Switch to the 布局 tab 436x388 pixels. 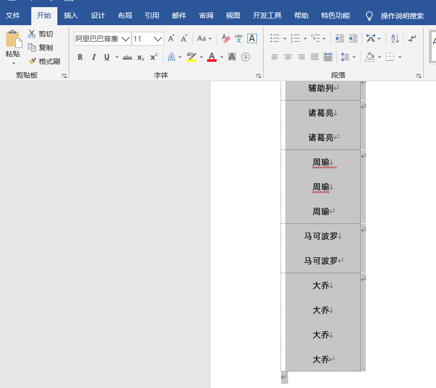tap(125, 16)
